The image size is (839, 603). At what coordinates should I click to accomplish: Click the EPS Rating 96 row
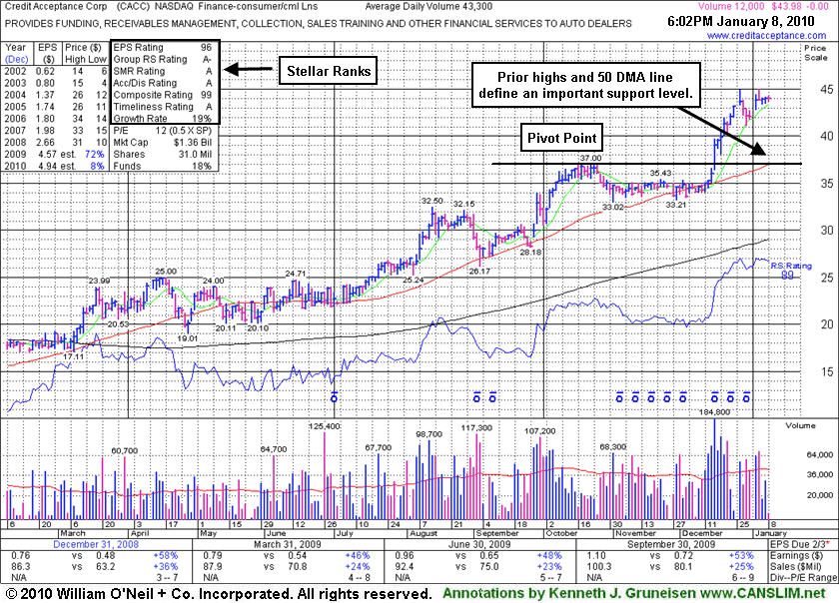pos(162,48)
